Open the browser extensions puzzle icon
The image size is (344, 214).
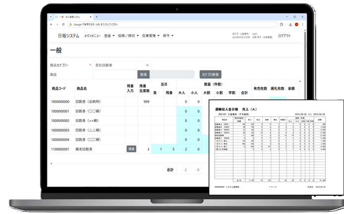282,25
